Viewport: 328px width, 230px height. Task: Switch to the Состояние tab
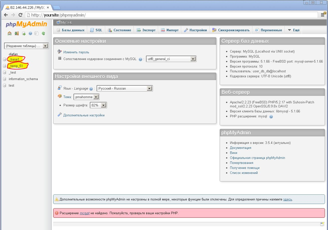(x=119, y=30)
